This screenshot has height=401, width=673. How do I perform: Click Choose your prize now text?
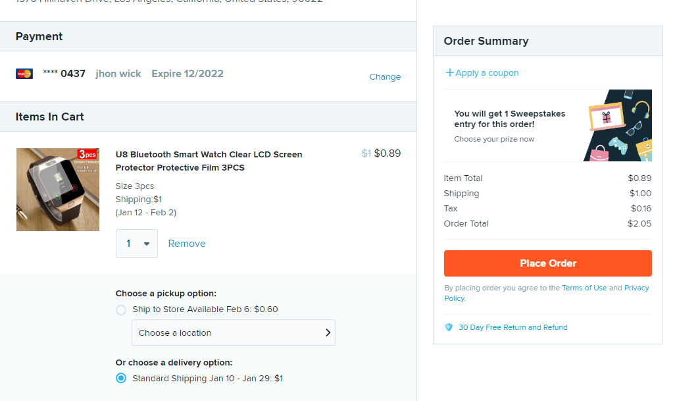(494, 139)
